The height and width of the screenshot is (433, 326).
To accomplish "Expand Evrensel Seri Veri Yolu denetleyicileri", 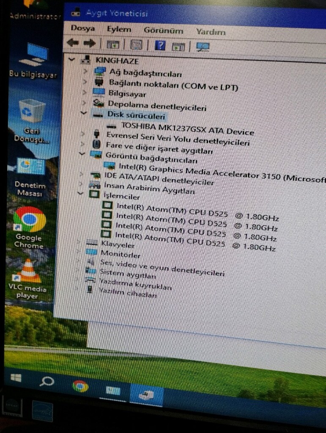I will pos(83,134).
